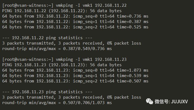Click the PING 192.168.11.22 header line
Screen dimensions: 194x110
pyautogui.click(x=62, y=11)
